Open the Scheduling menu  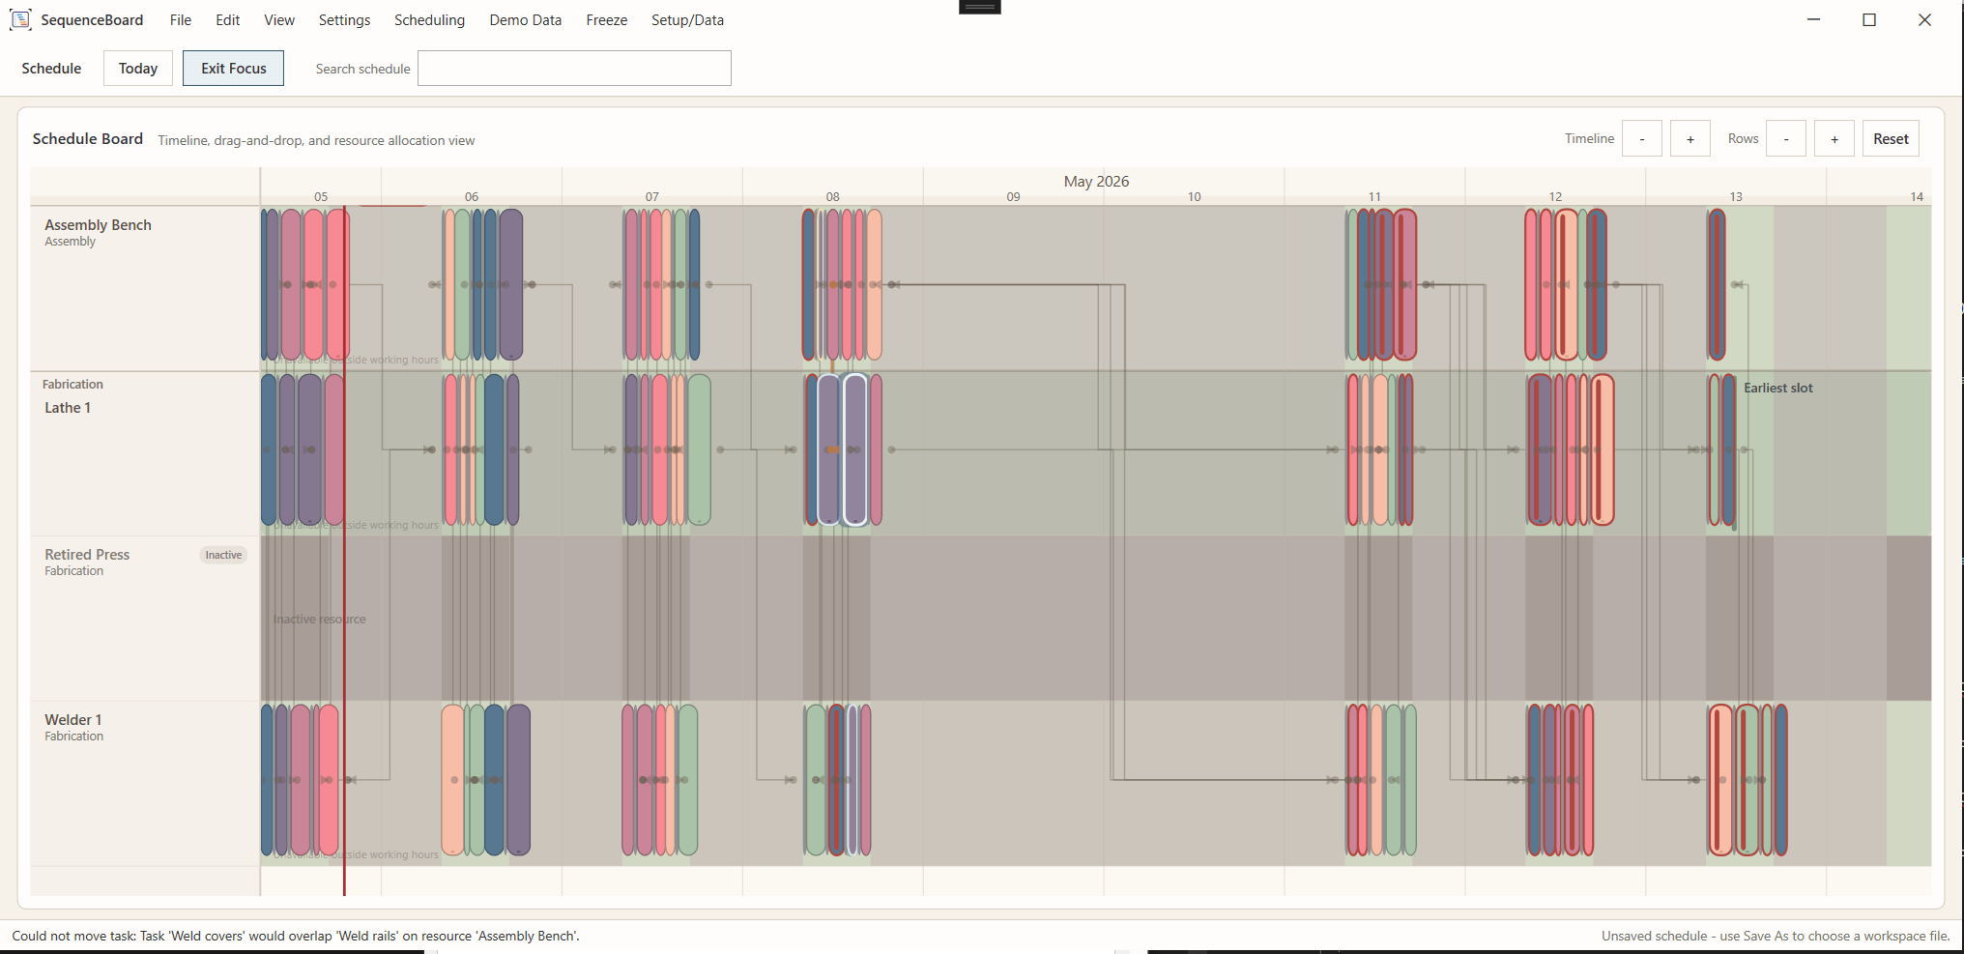point(429,20)
